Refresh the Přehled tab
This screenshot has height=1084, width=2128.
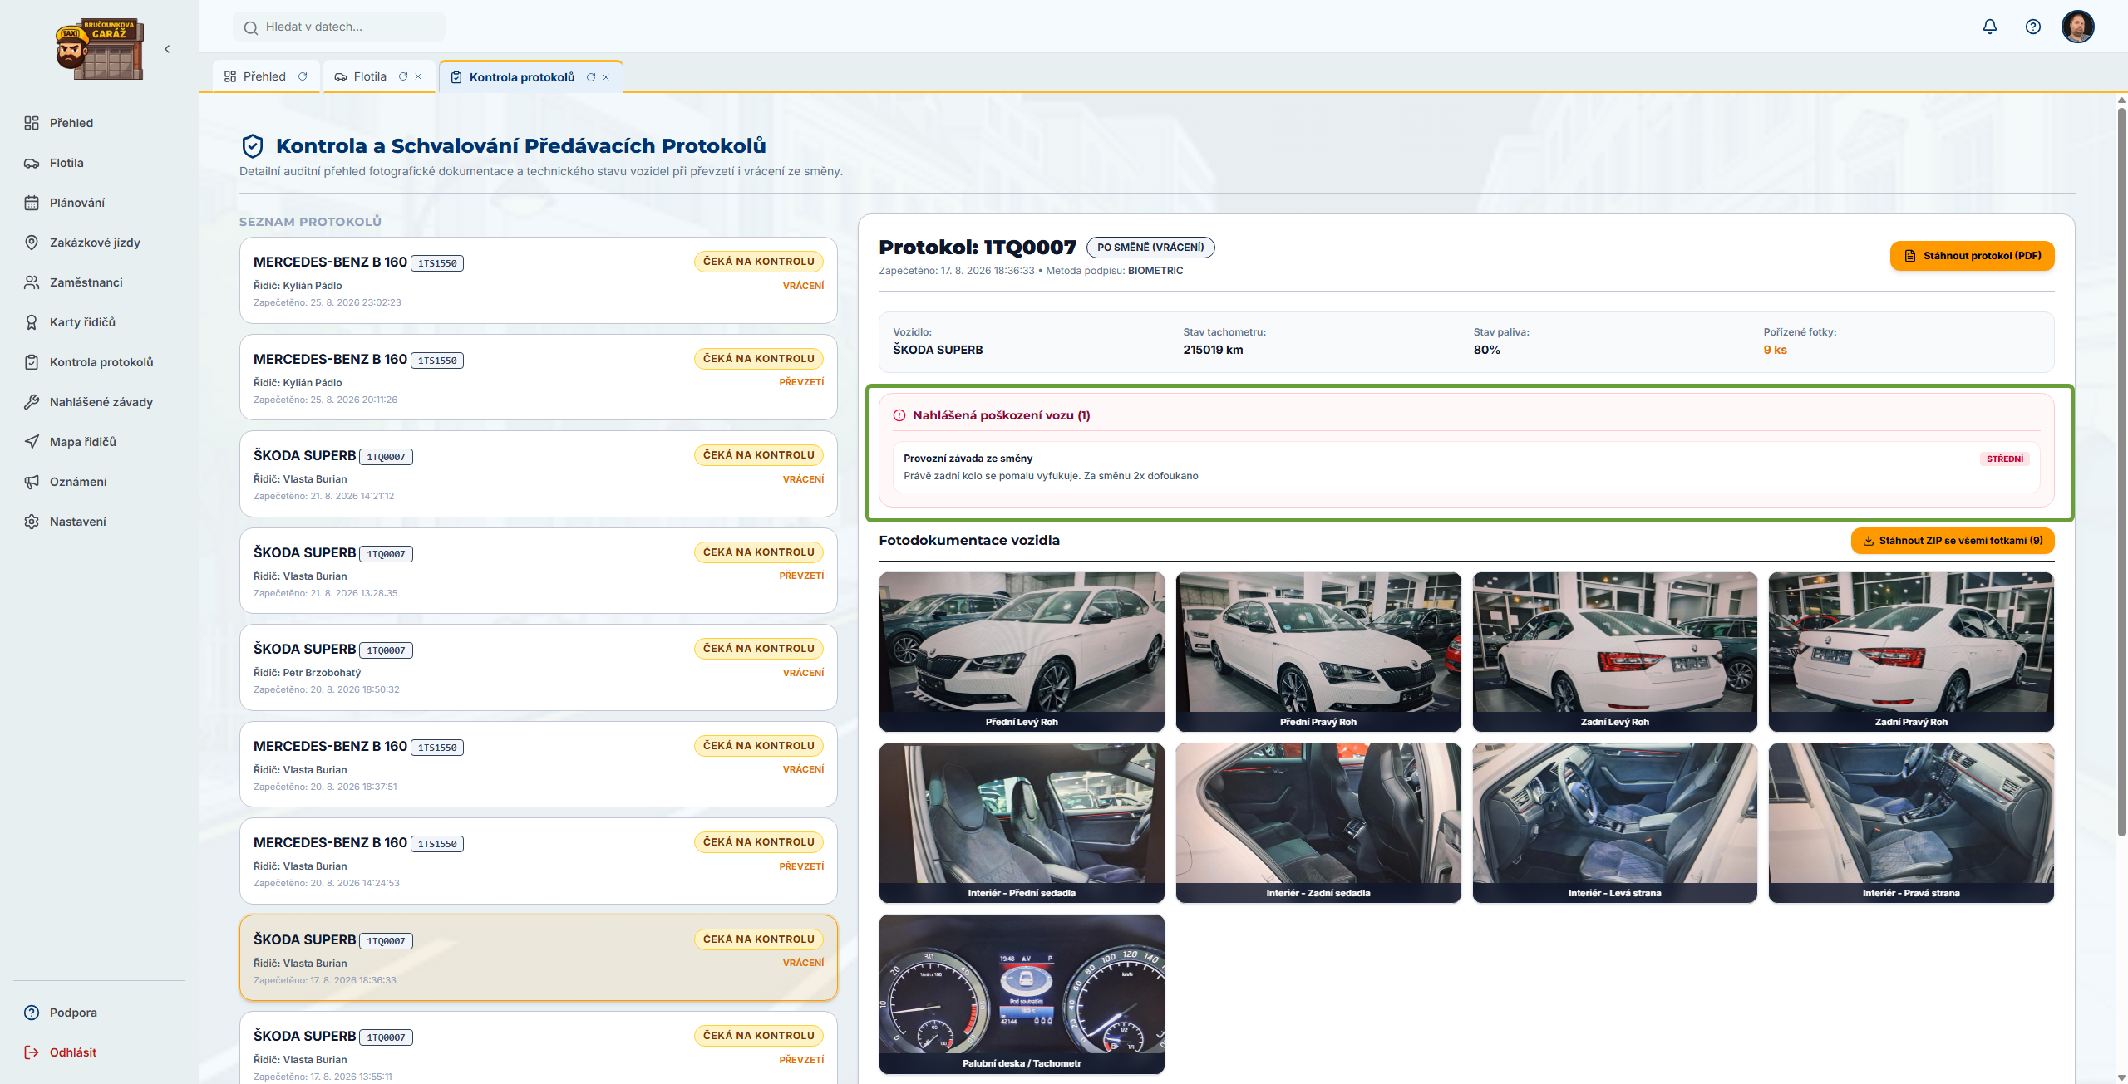pyautogui.click(x=303, y=76)
